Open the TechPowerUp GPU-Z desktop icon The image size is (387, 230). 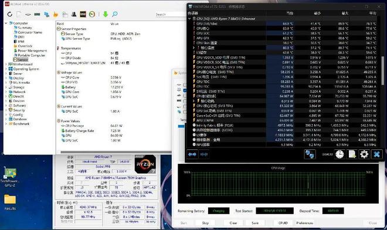coord(10,177)
